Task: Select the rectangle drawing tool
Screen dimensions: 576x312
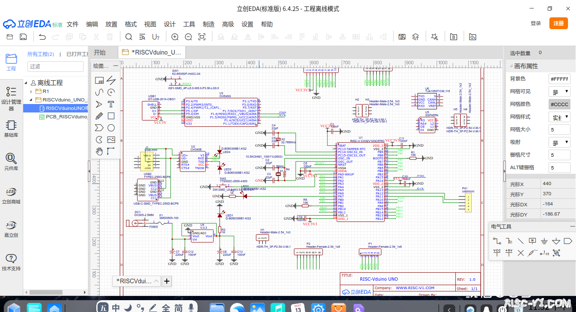Action: [111, 116]
